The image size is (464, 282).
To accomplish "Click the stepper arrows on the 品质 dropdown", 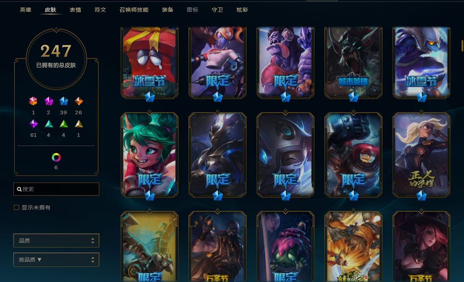I will tap(93, 241).
